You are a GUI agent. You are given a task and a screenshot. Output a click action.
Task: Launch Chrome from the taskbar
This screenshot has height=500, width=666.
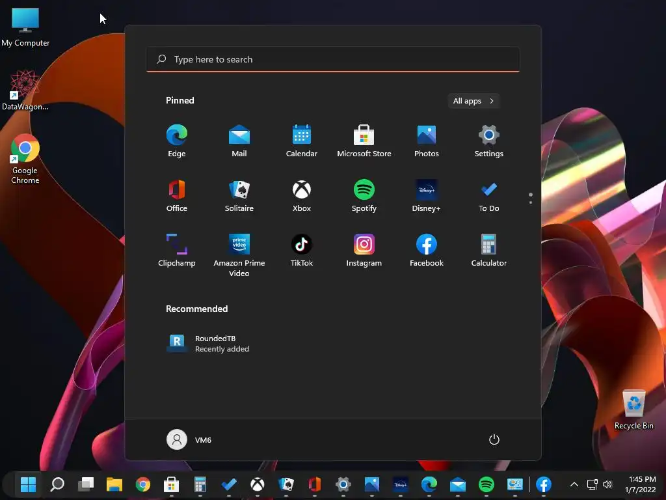point(142,484)
